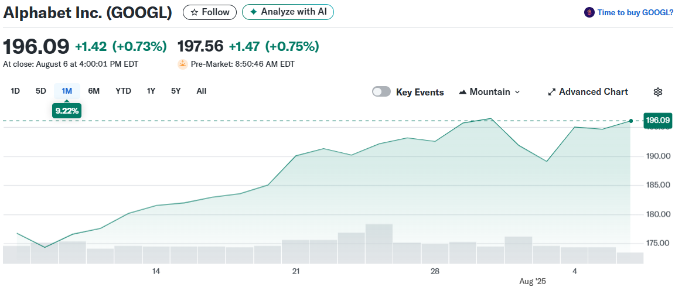The height and width of the screenshot is (287, 675).
Task: Open the Time to buy GOOGL? link
Action: coord(635,12)
